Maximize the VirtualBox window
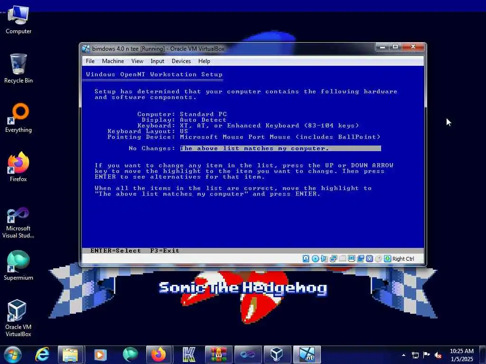The height and width of the screenshot is (364, 486). [x=395, y=47]
